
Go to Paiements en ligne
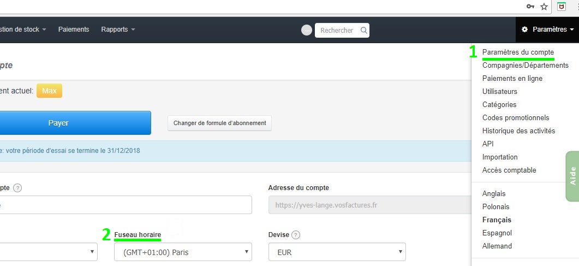[x=512, y=78]
